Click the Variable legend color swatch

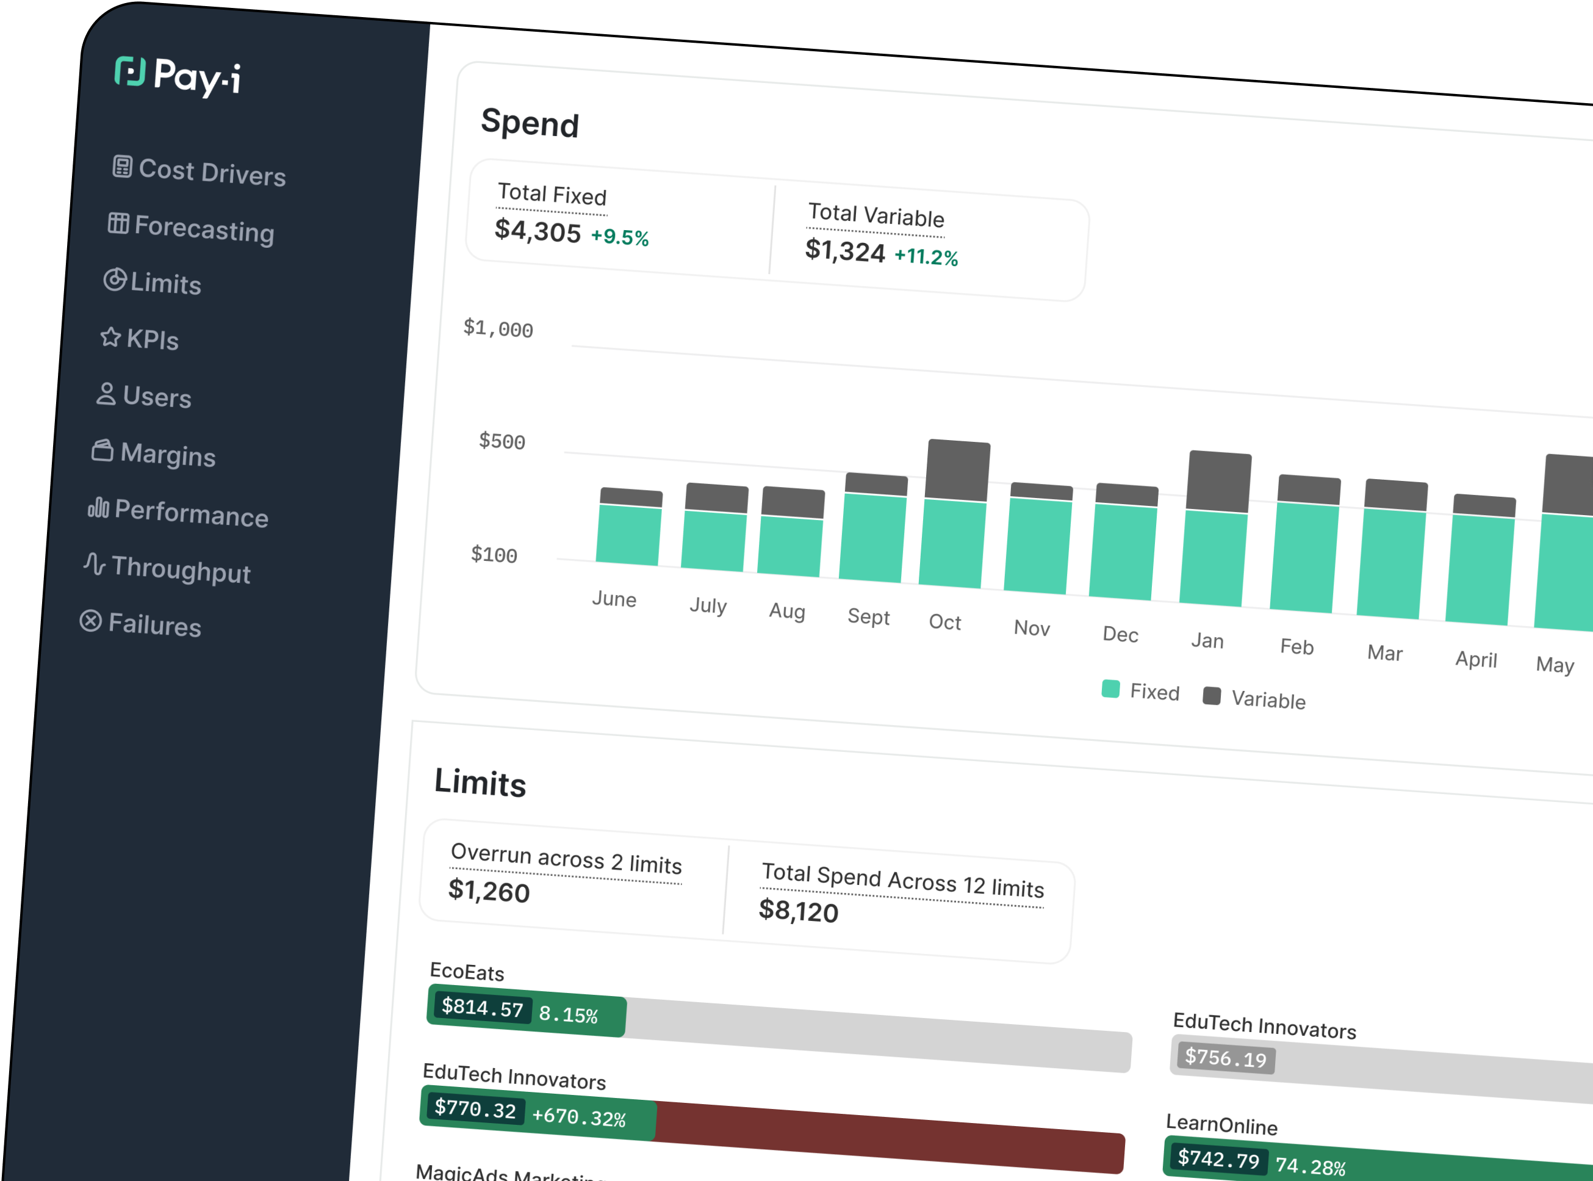coord(1211,696)
